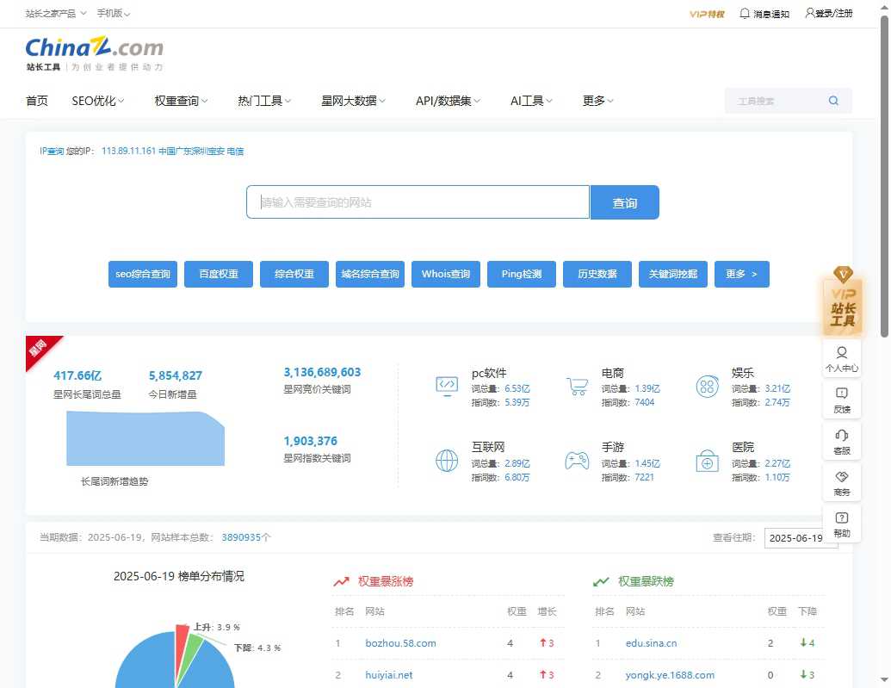This screenshot has width=891, height=688.
Task: Click the 电商 shopping cart icon
Action: click(578, 386)
